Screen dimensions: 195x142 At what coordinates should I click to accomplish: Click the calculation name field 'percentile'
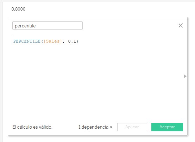[x=48, y=26]
